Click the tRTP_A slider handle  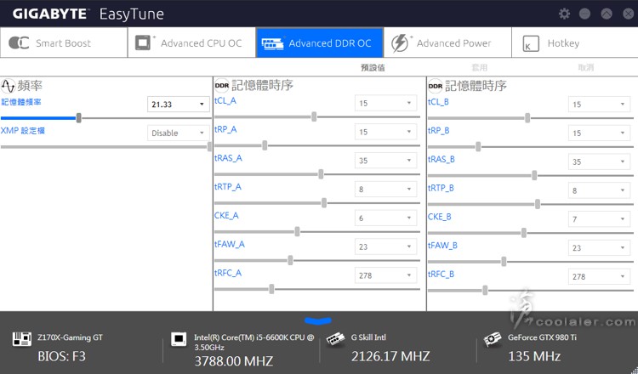(x=324, y=203)
